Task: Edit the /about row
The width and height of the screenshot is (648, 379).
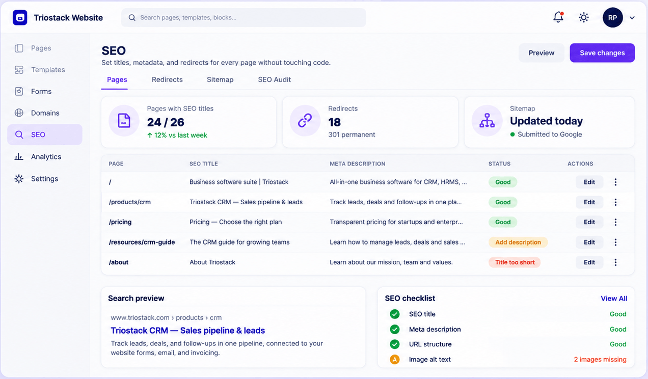Action: point(589,262)
